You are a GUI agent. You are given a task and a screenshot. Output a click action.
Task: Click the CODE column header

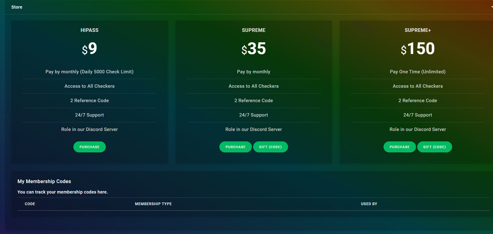(30, 204)
